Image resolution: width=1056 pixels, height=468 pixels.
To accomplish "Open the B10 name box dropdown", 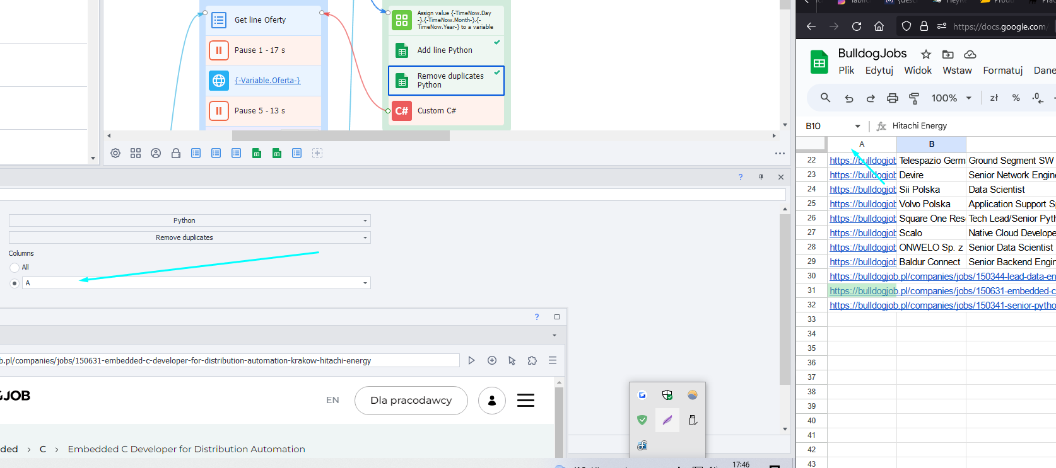I will 857,126.
